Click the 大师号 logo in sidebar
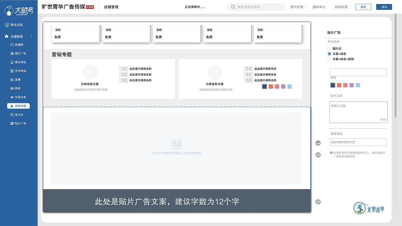 tap(19, 11)
